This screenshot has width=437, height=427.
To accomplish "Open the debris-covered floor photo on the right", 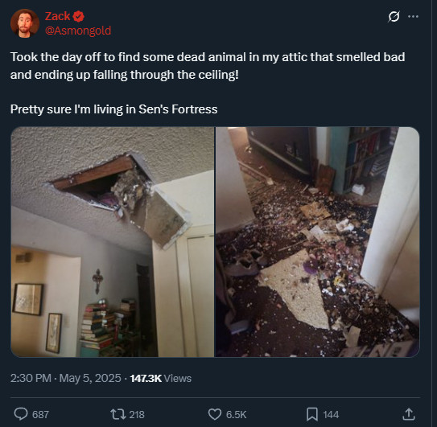I will [318, 242].
